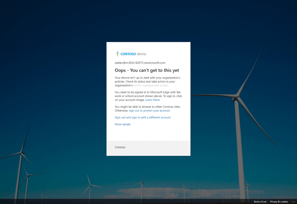This screenshot has width=297, height=204.
Task: Click the "CONTOSO demo" brand name text
Action: (133, 54)
